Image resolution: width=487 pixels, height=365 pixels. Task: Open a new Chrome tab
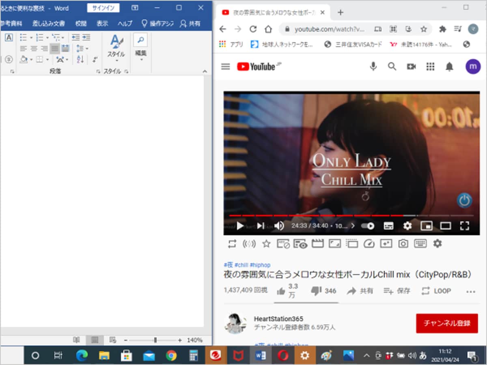pyautogui.click(x=340, y=12)
